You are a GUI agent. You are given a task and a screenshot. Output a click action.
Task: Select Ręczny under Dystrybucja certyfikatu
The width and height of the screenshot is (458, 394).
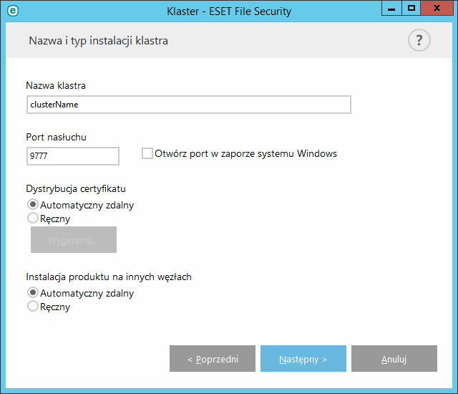(33, 218)
